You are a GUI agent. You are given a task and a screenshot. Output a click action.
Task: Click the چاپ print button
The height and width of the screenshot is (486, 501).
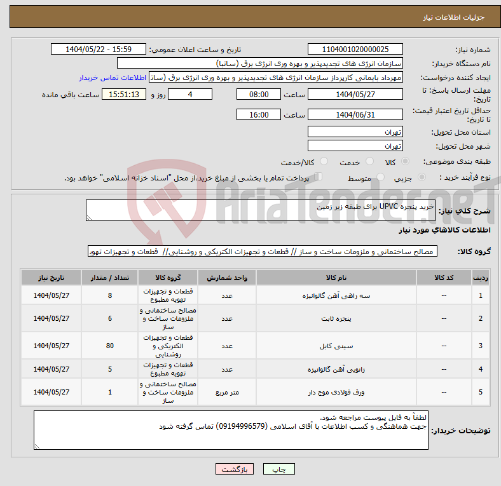pyautogui.click(x=279, y=469)
